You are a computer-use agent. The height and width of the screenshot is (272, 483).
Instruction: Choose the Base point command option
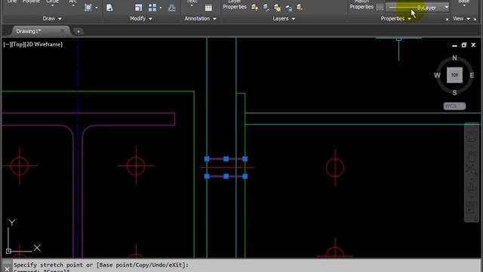(115, 265)
